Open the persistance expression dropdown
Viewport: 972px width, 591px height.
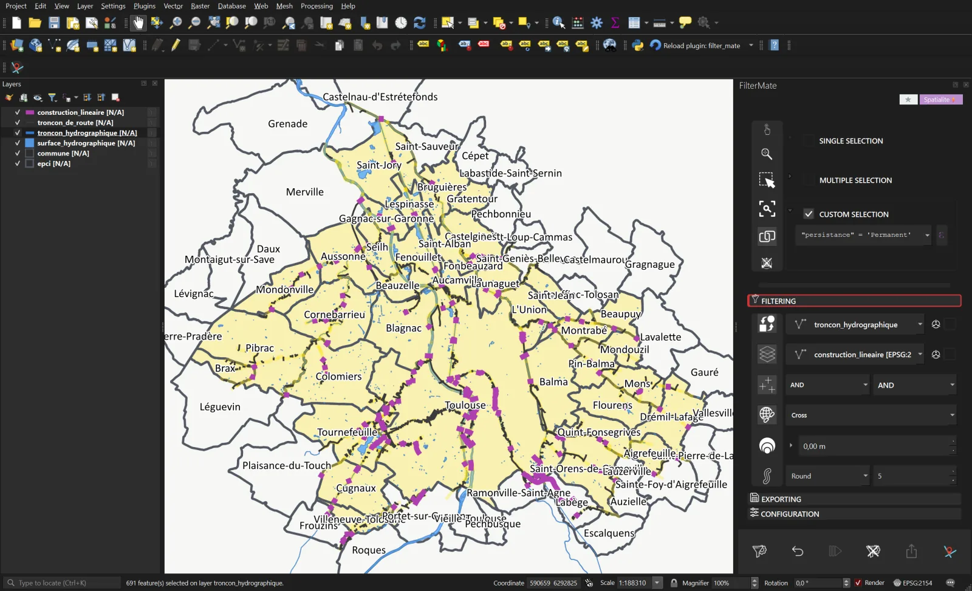(927, 235)
